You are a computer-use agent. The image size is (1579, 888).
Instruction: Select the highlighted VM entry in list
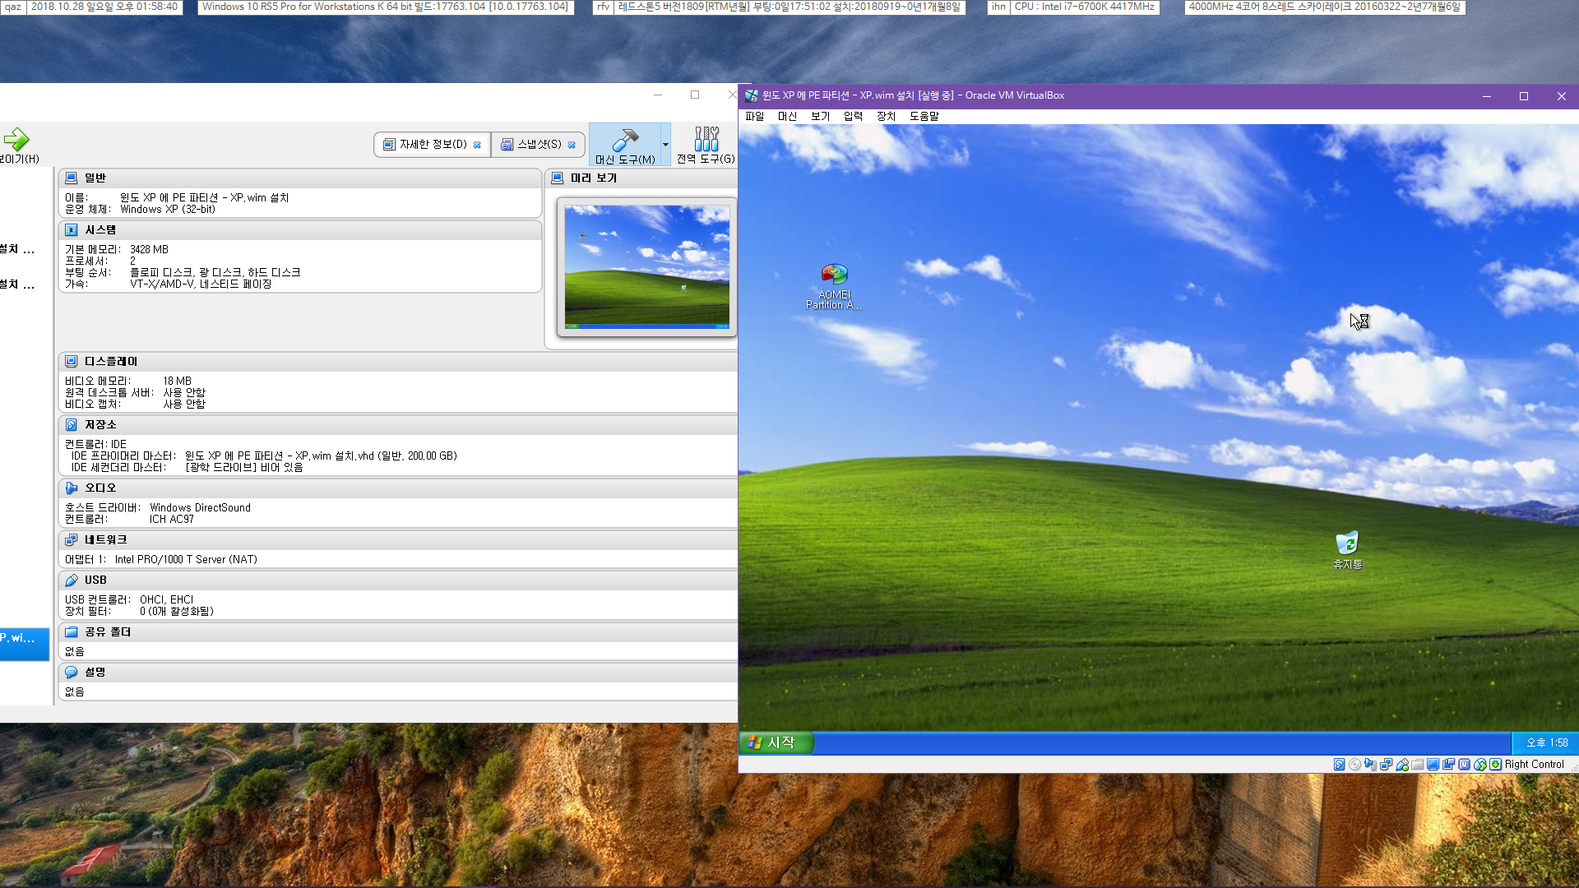pos(25,644)
